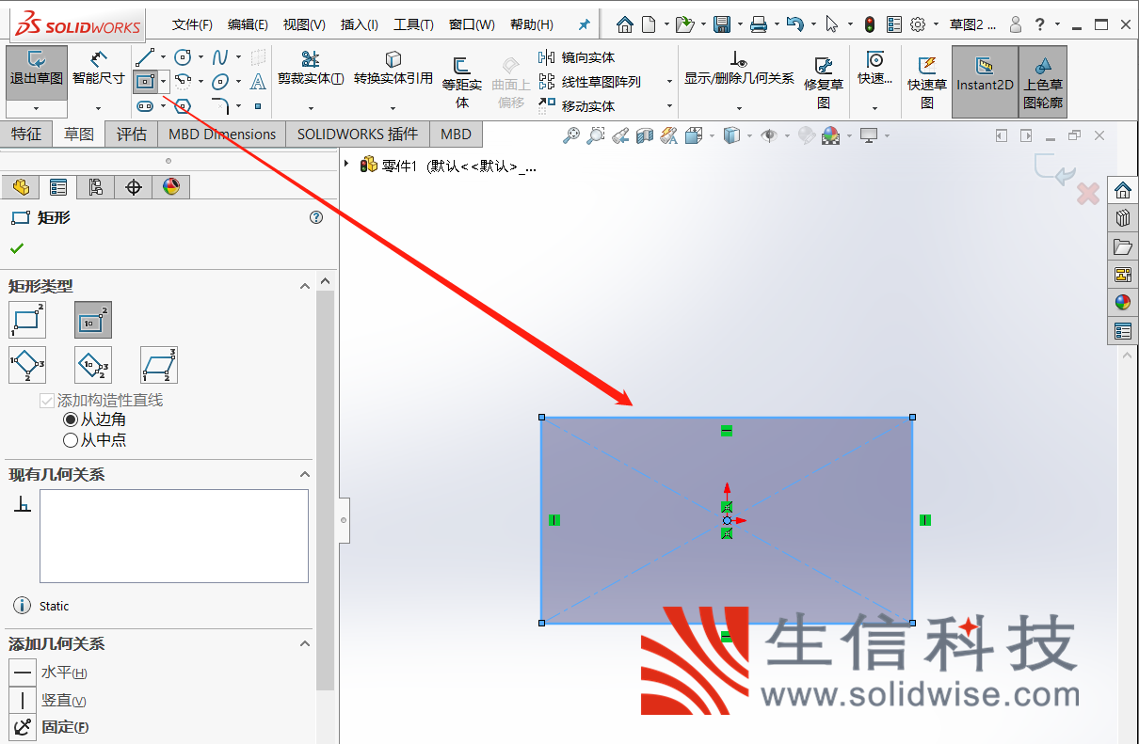
Task: Click the Section View icon
Action: (645, 136)
